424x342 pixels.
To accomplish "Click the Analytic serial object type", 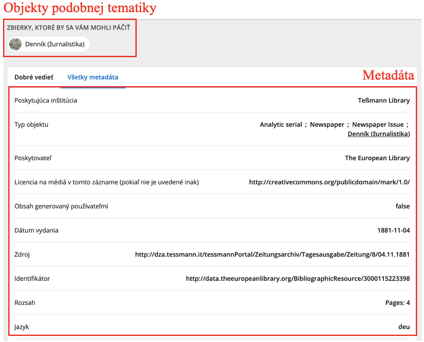I will 281,125.
